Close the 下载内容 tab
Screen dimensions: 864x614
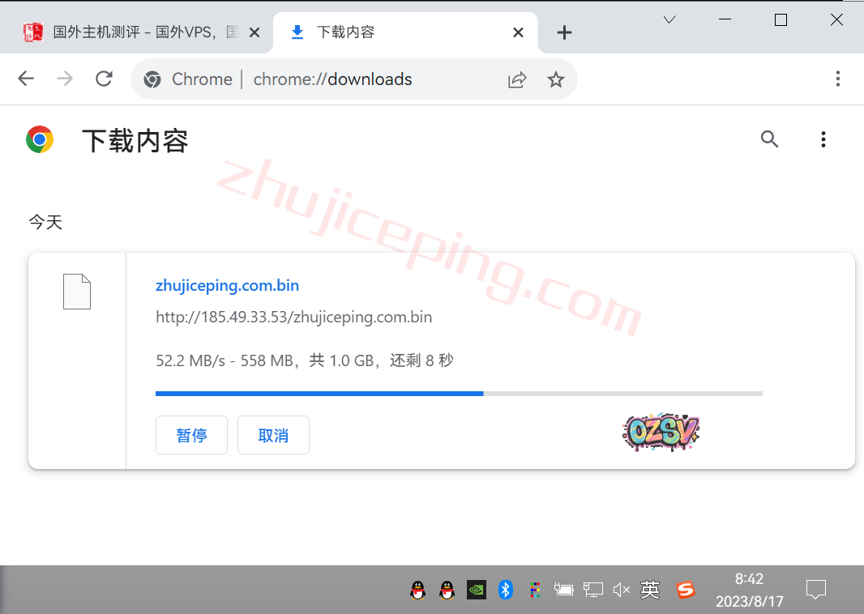(519, 32)
